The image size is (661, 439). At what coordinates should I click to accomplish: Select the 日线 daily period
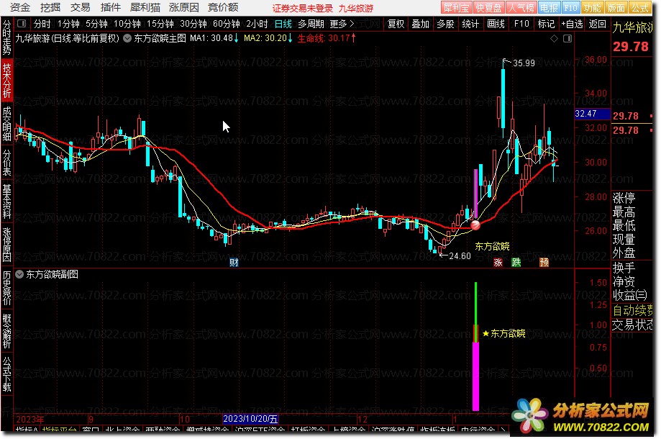click(283, 24)
